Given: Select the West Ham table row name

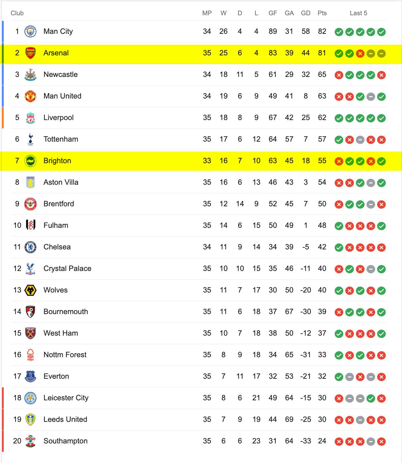Looking at the screenshot, I should pos(61,333).
